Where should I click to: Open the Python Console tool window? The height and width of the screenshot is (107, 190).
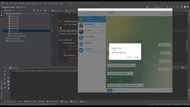[x=53, y=102]
